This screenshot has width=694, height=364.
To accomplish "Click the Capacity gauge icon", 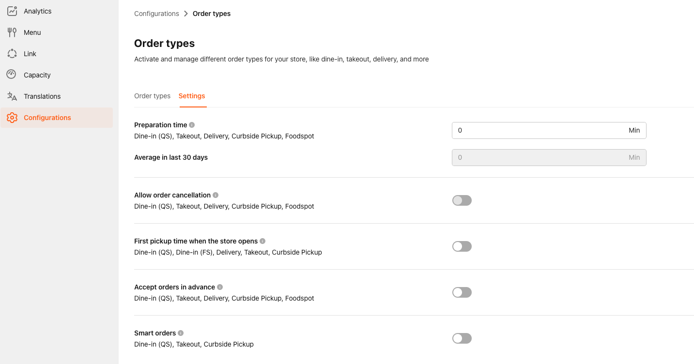I will (12, 75).
